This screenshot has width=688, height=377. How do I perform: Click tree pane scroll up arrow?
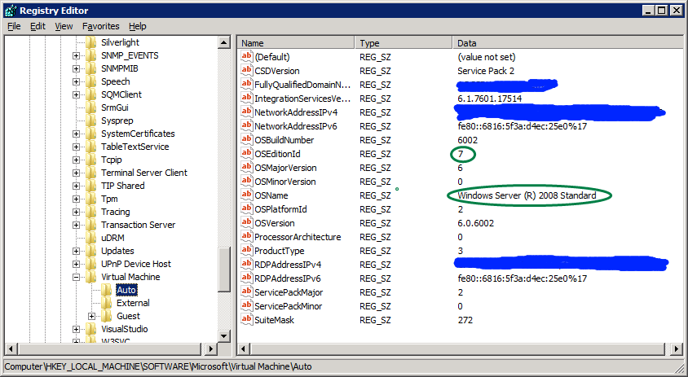pyautogui.click(x=224, y=42)
